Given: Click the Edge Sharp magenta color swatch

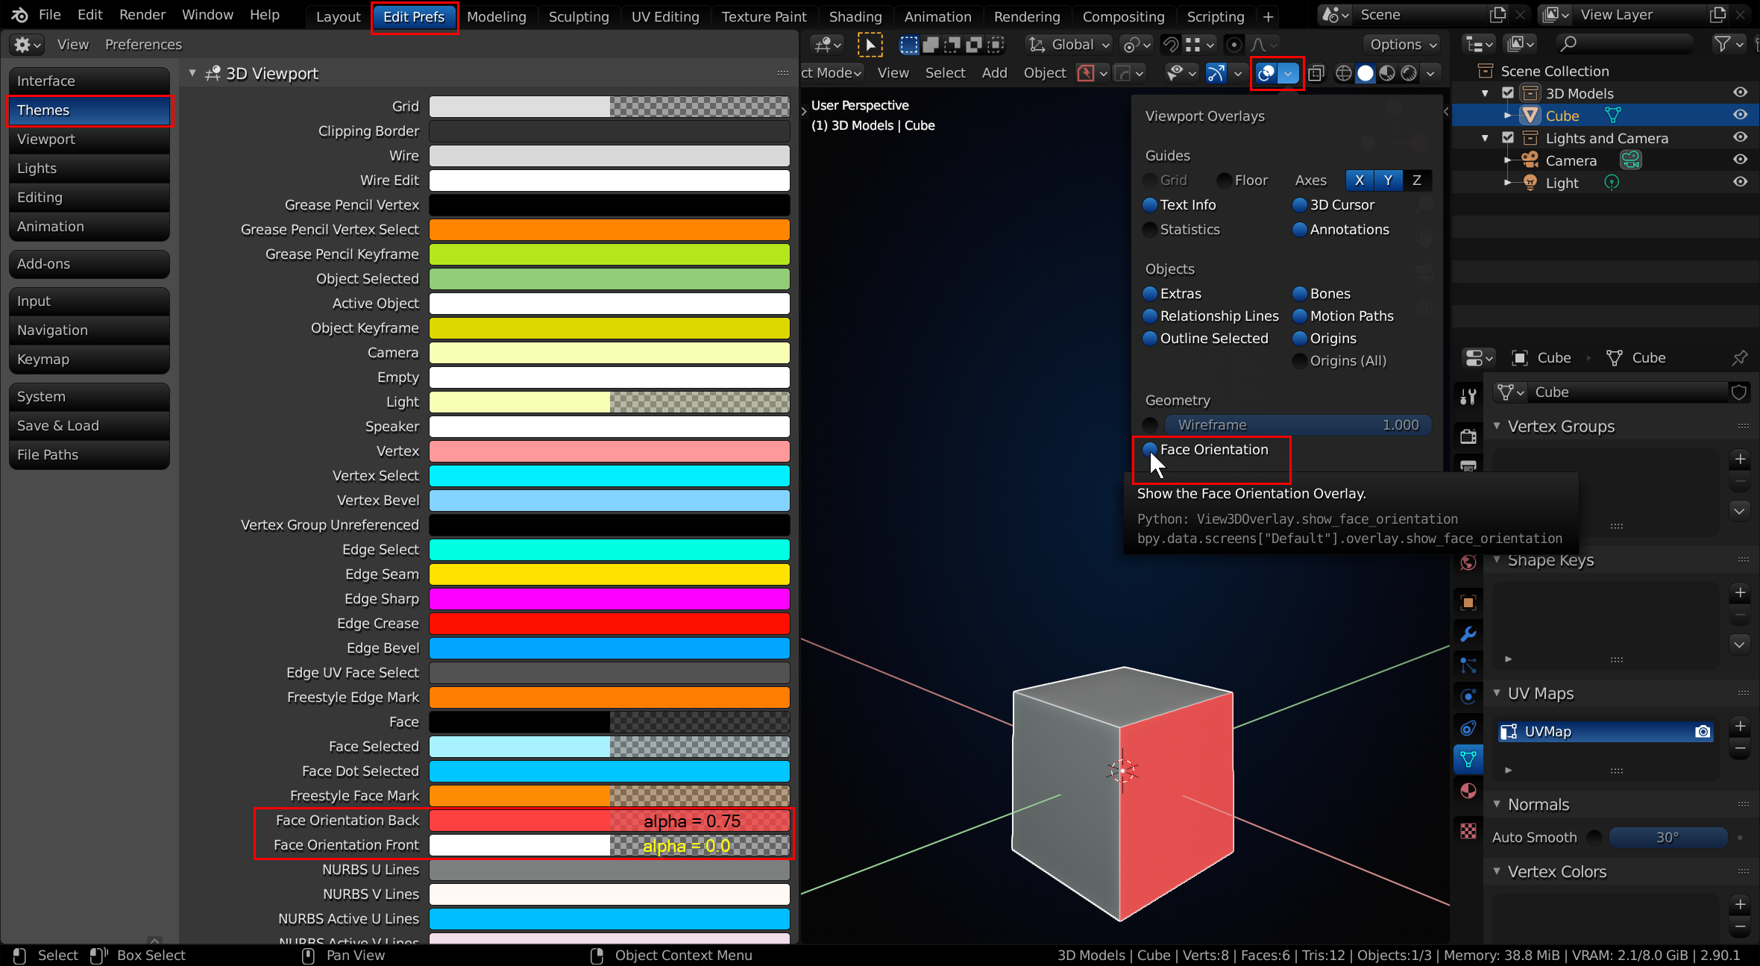Looking at the screenshot, I should 609,599.
